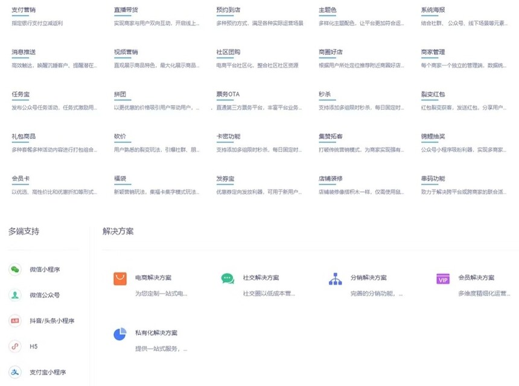Click the WeChat mini program icon
Viewport: 519px width, 386px height.
[14, 270]
